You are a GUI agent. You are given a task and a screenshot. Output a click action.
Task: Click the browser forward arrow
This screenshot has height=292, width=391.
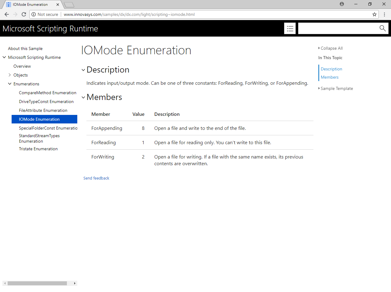pos(15,14)
